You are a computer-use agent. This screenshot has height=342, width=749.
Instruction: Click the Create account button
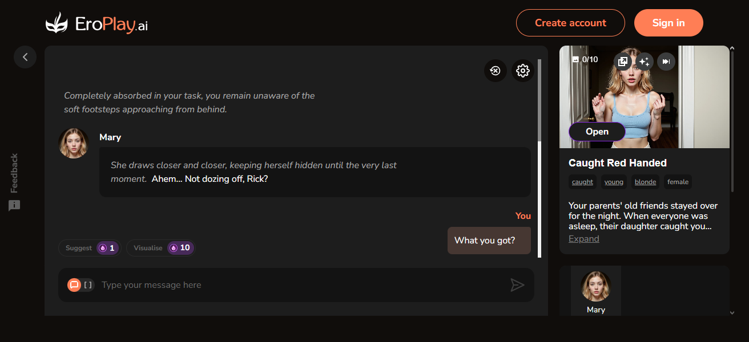point(570,23)
